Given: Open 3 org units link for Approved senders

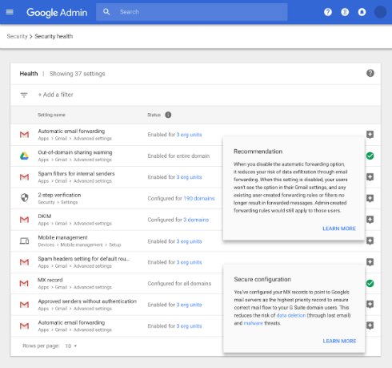Looking at the screenshot, I should (x=189, y=305).
